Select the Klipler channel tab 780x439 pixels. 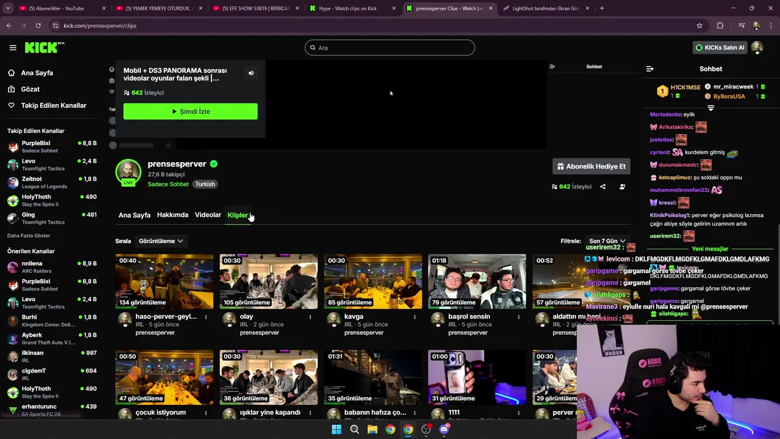[238, 215]
